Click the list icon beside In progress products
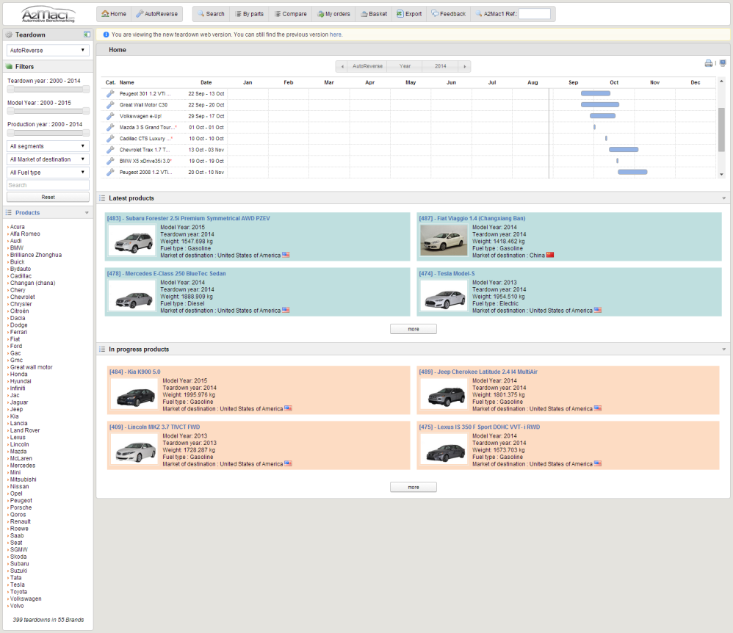Image resolution: width=733 pixels, height=633 pixels. pyautogui.click(x=102, y=350)
